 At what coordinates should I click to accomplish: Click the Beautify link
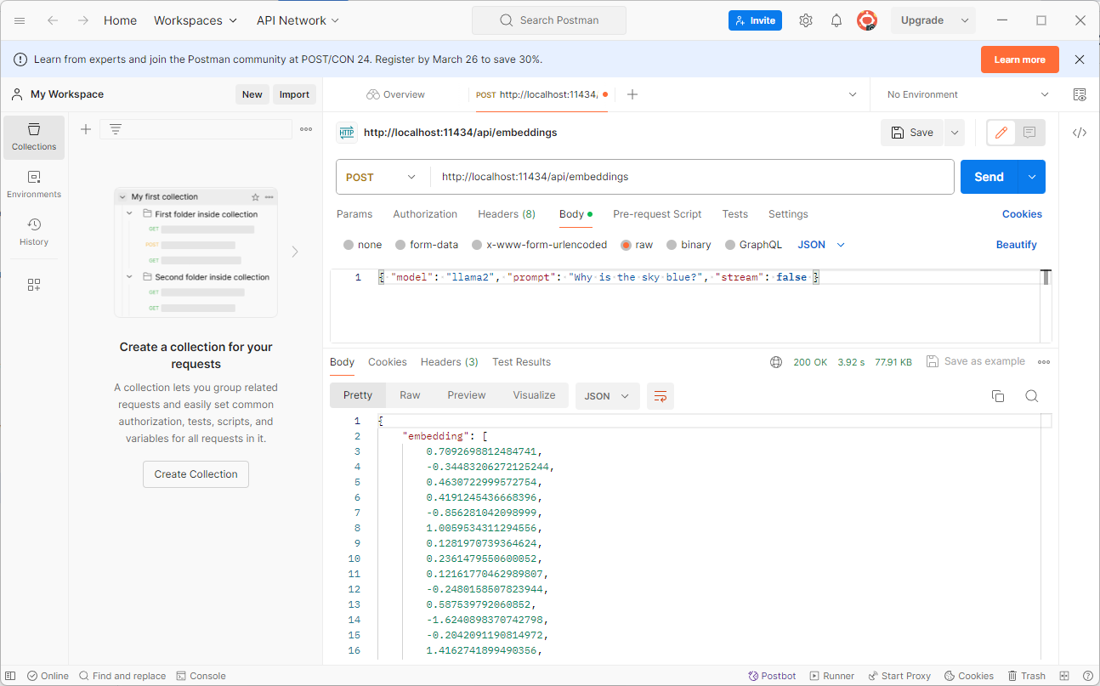tap(1017, 245)
